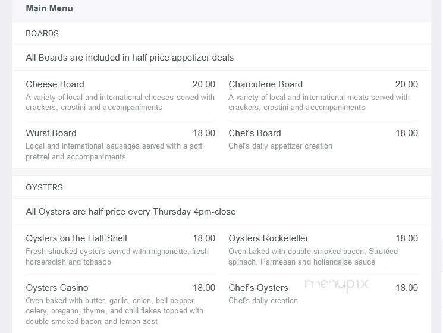Click the Cheese Board 20.00 price
This screenshot has width=443, height=333.
click(x=203, y=84)
